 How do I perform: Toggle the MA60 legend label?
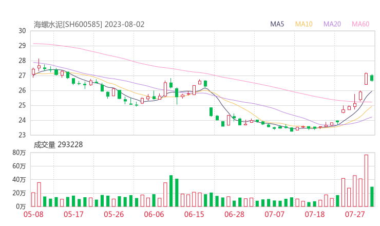tap(360, 24)
